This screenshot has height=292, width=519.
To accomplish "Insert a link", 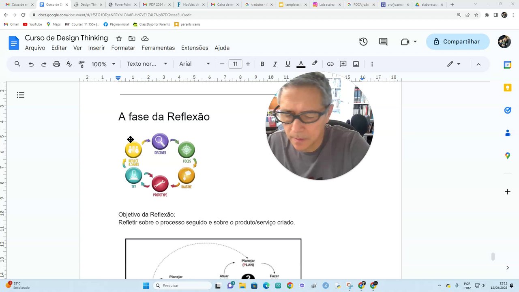I will coord(330,64).
